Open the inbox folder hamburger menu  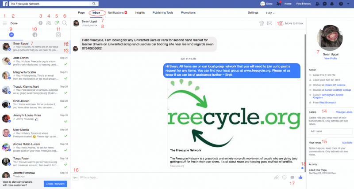coord(5,23)
